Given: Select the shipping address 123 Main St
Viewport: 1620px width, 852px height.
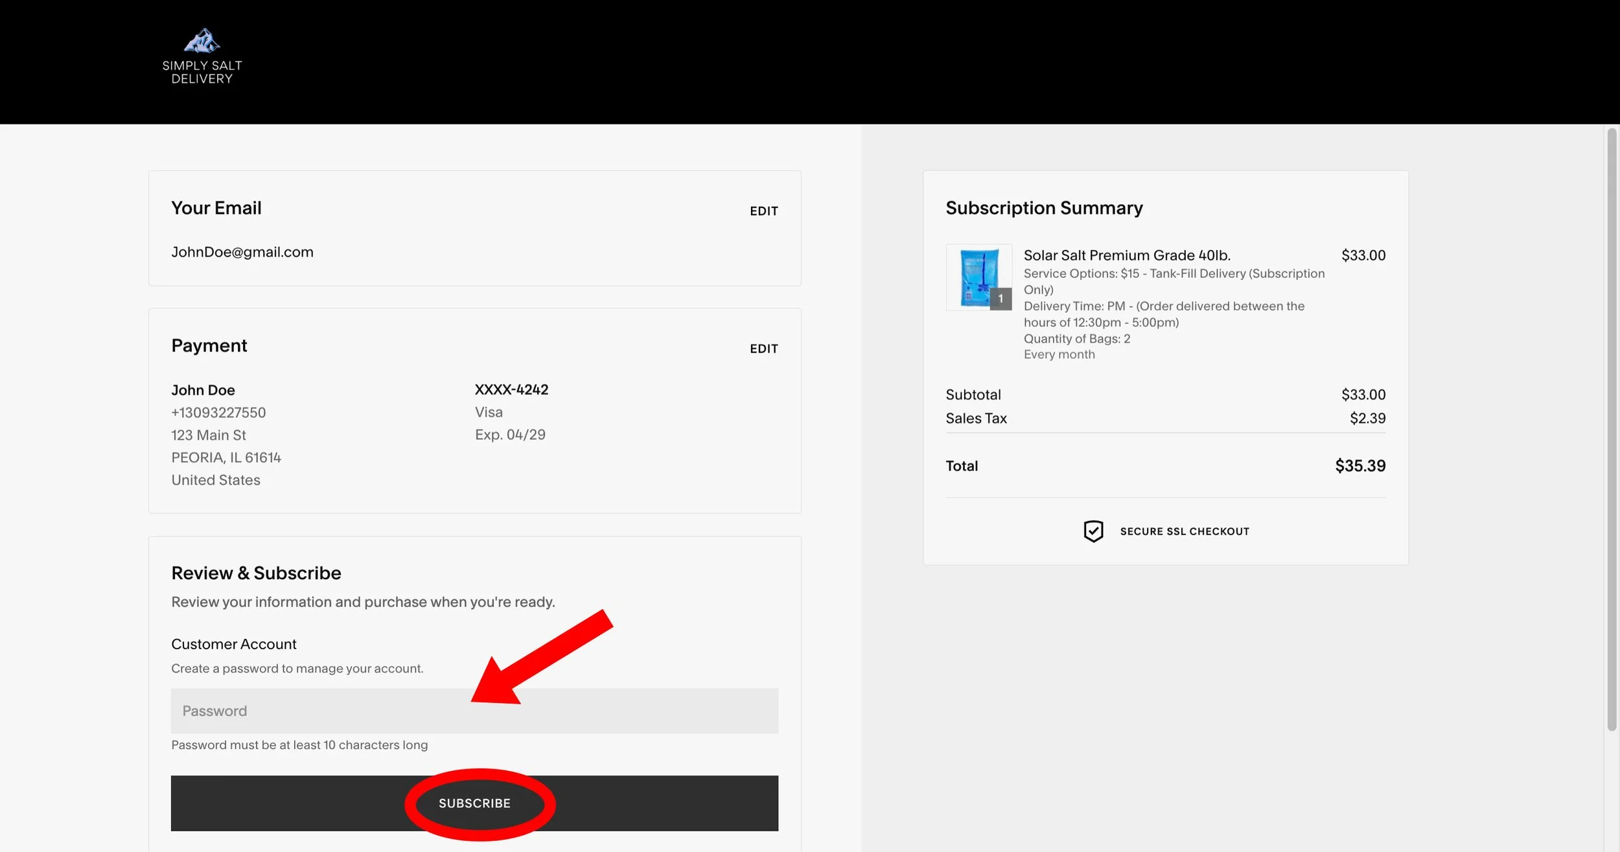Looking at the screenshot, I should tap(208, 435).
